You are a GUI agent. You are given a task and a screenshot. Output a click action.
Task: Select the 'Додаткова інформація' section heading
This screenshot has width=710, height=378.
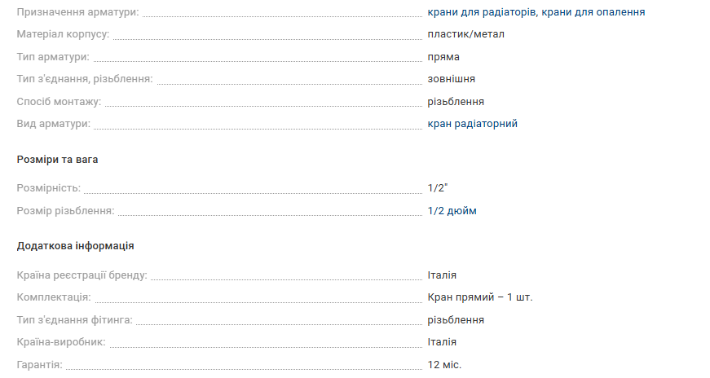[x=75, y=246]
